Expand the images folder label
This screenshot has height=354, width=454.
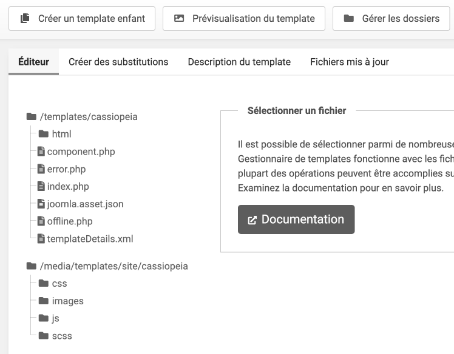(68, 301)
